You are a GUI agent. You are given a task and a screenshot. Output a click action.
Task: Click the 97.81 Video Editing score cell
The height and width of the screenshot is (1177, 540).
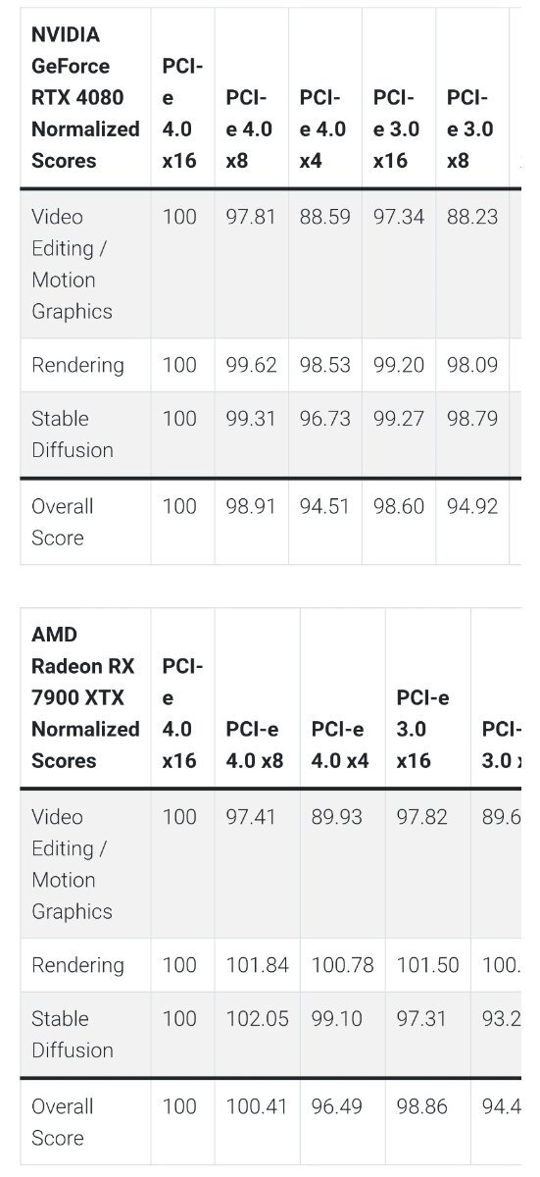point(251,217)
